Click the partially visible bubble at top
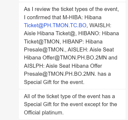This screenshot has height=120, width=128. pyautogui.click(x=72, y=1)
